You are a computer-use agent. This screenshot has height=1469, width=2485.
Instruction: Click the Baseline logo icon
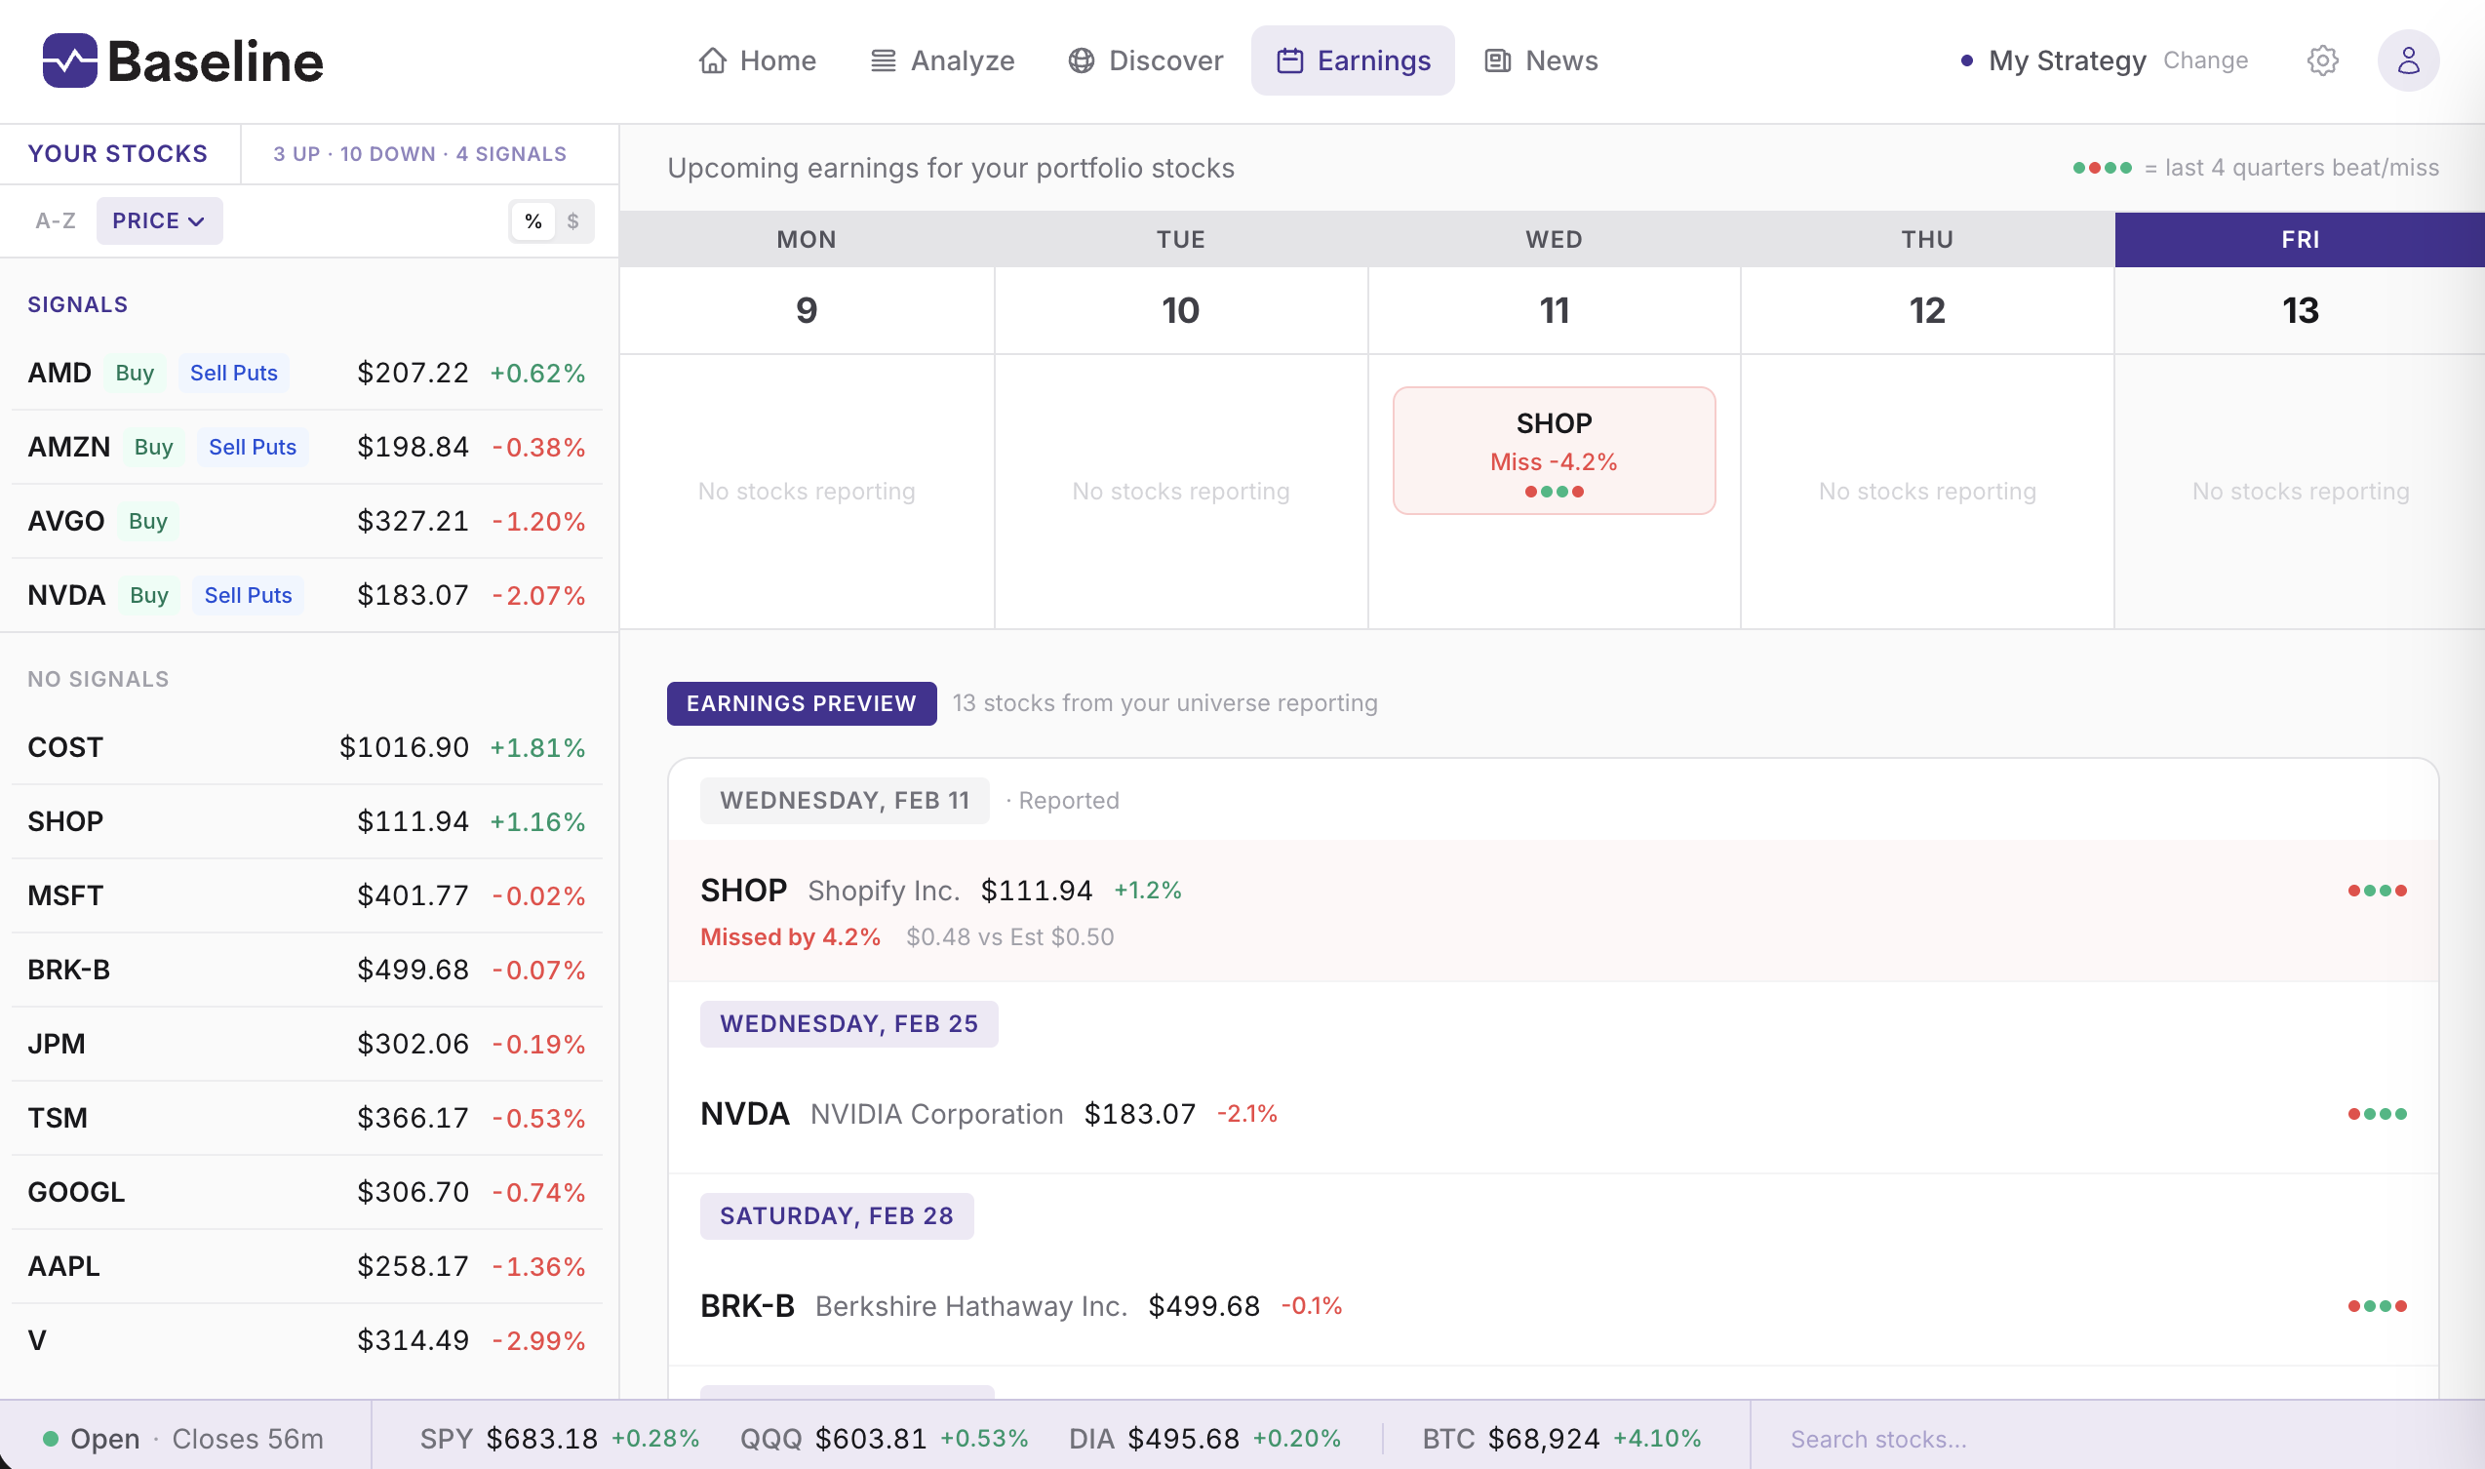(x=69, y=60)
